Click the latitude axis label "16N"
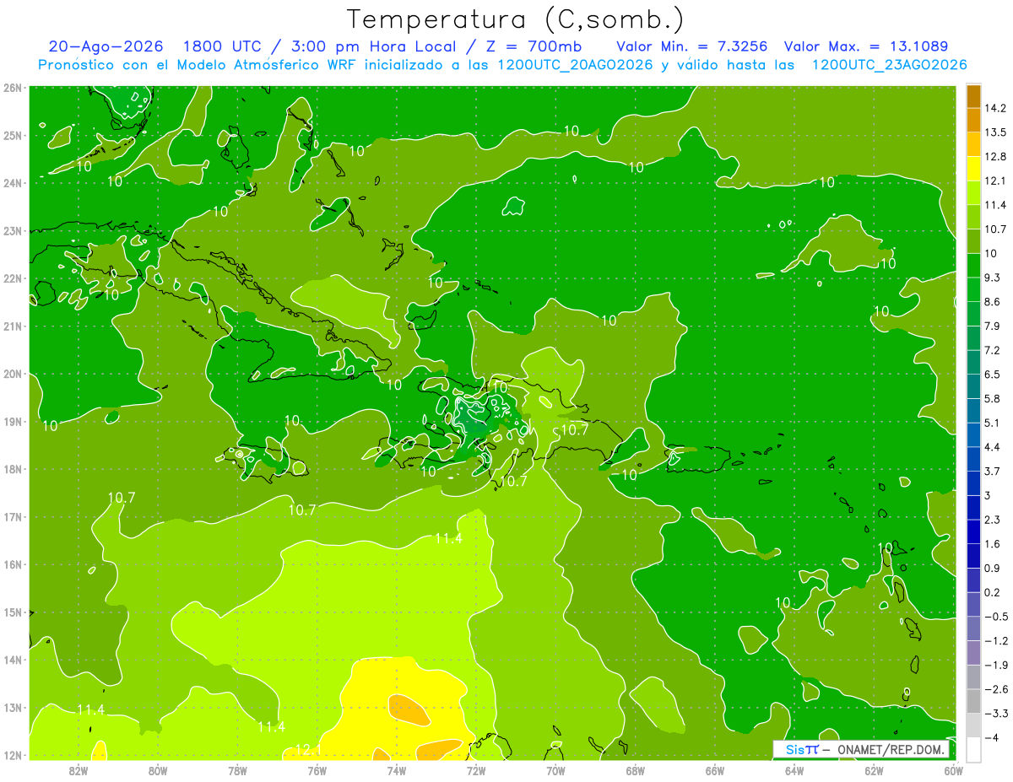The height and width of the screenshot is (782, 1013). 12,564
